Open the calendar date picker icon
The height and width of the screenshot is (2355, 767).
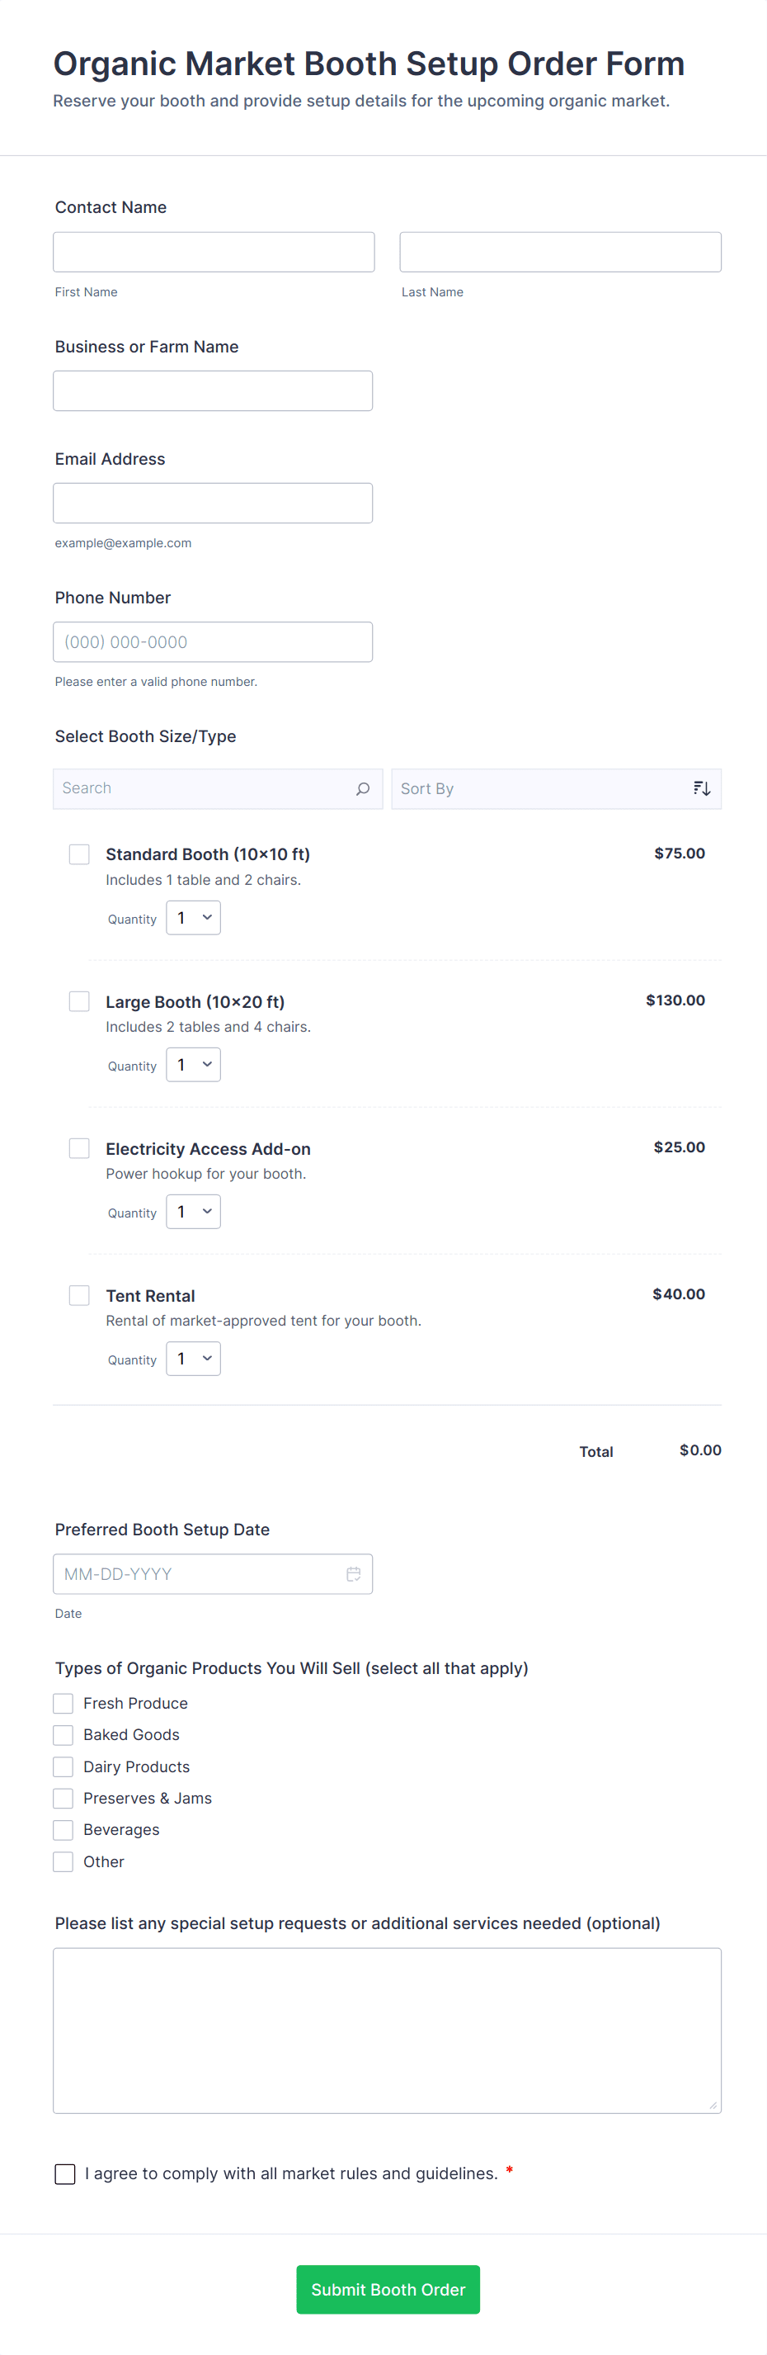tap(353, 1573)
